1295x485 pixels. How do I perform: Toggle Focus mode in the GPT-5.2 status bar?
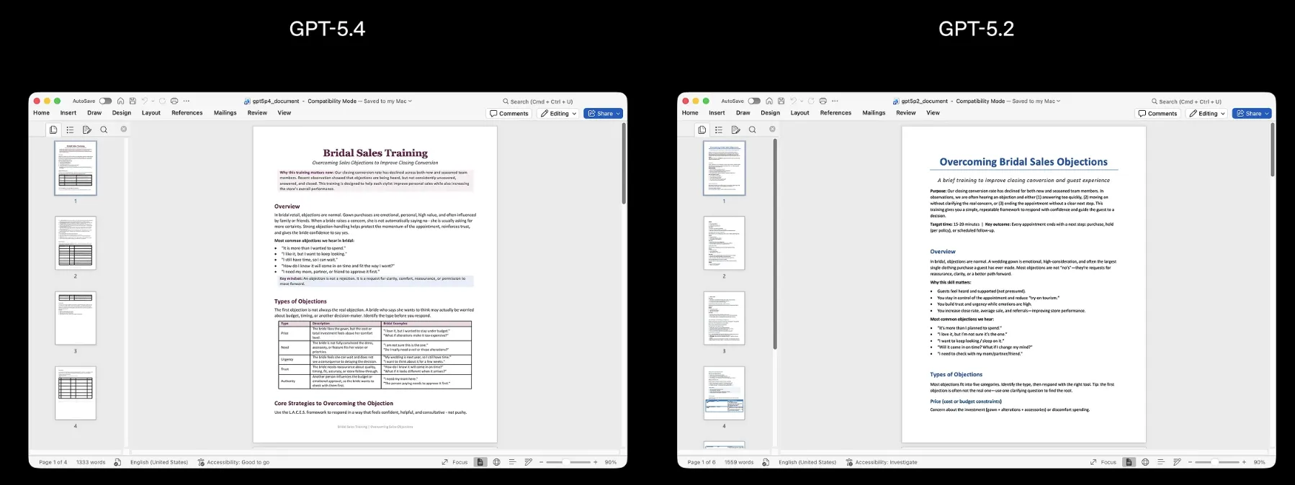[x=1103, y=462]
